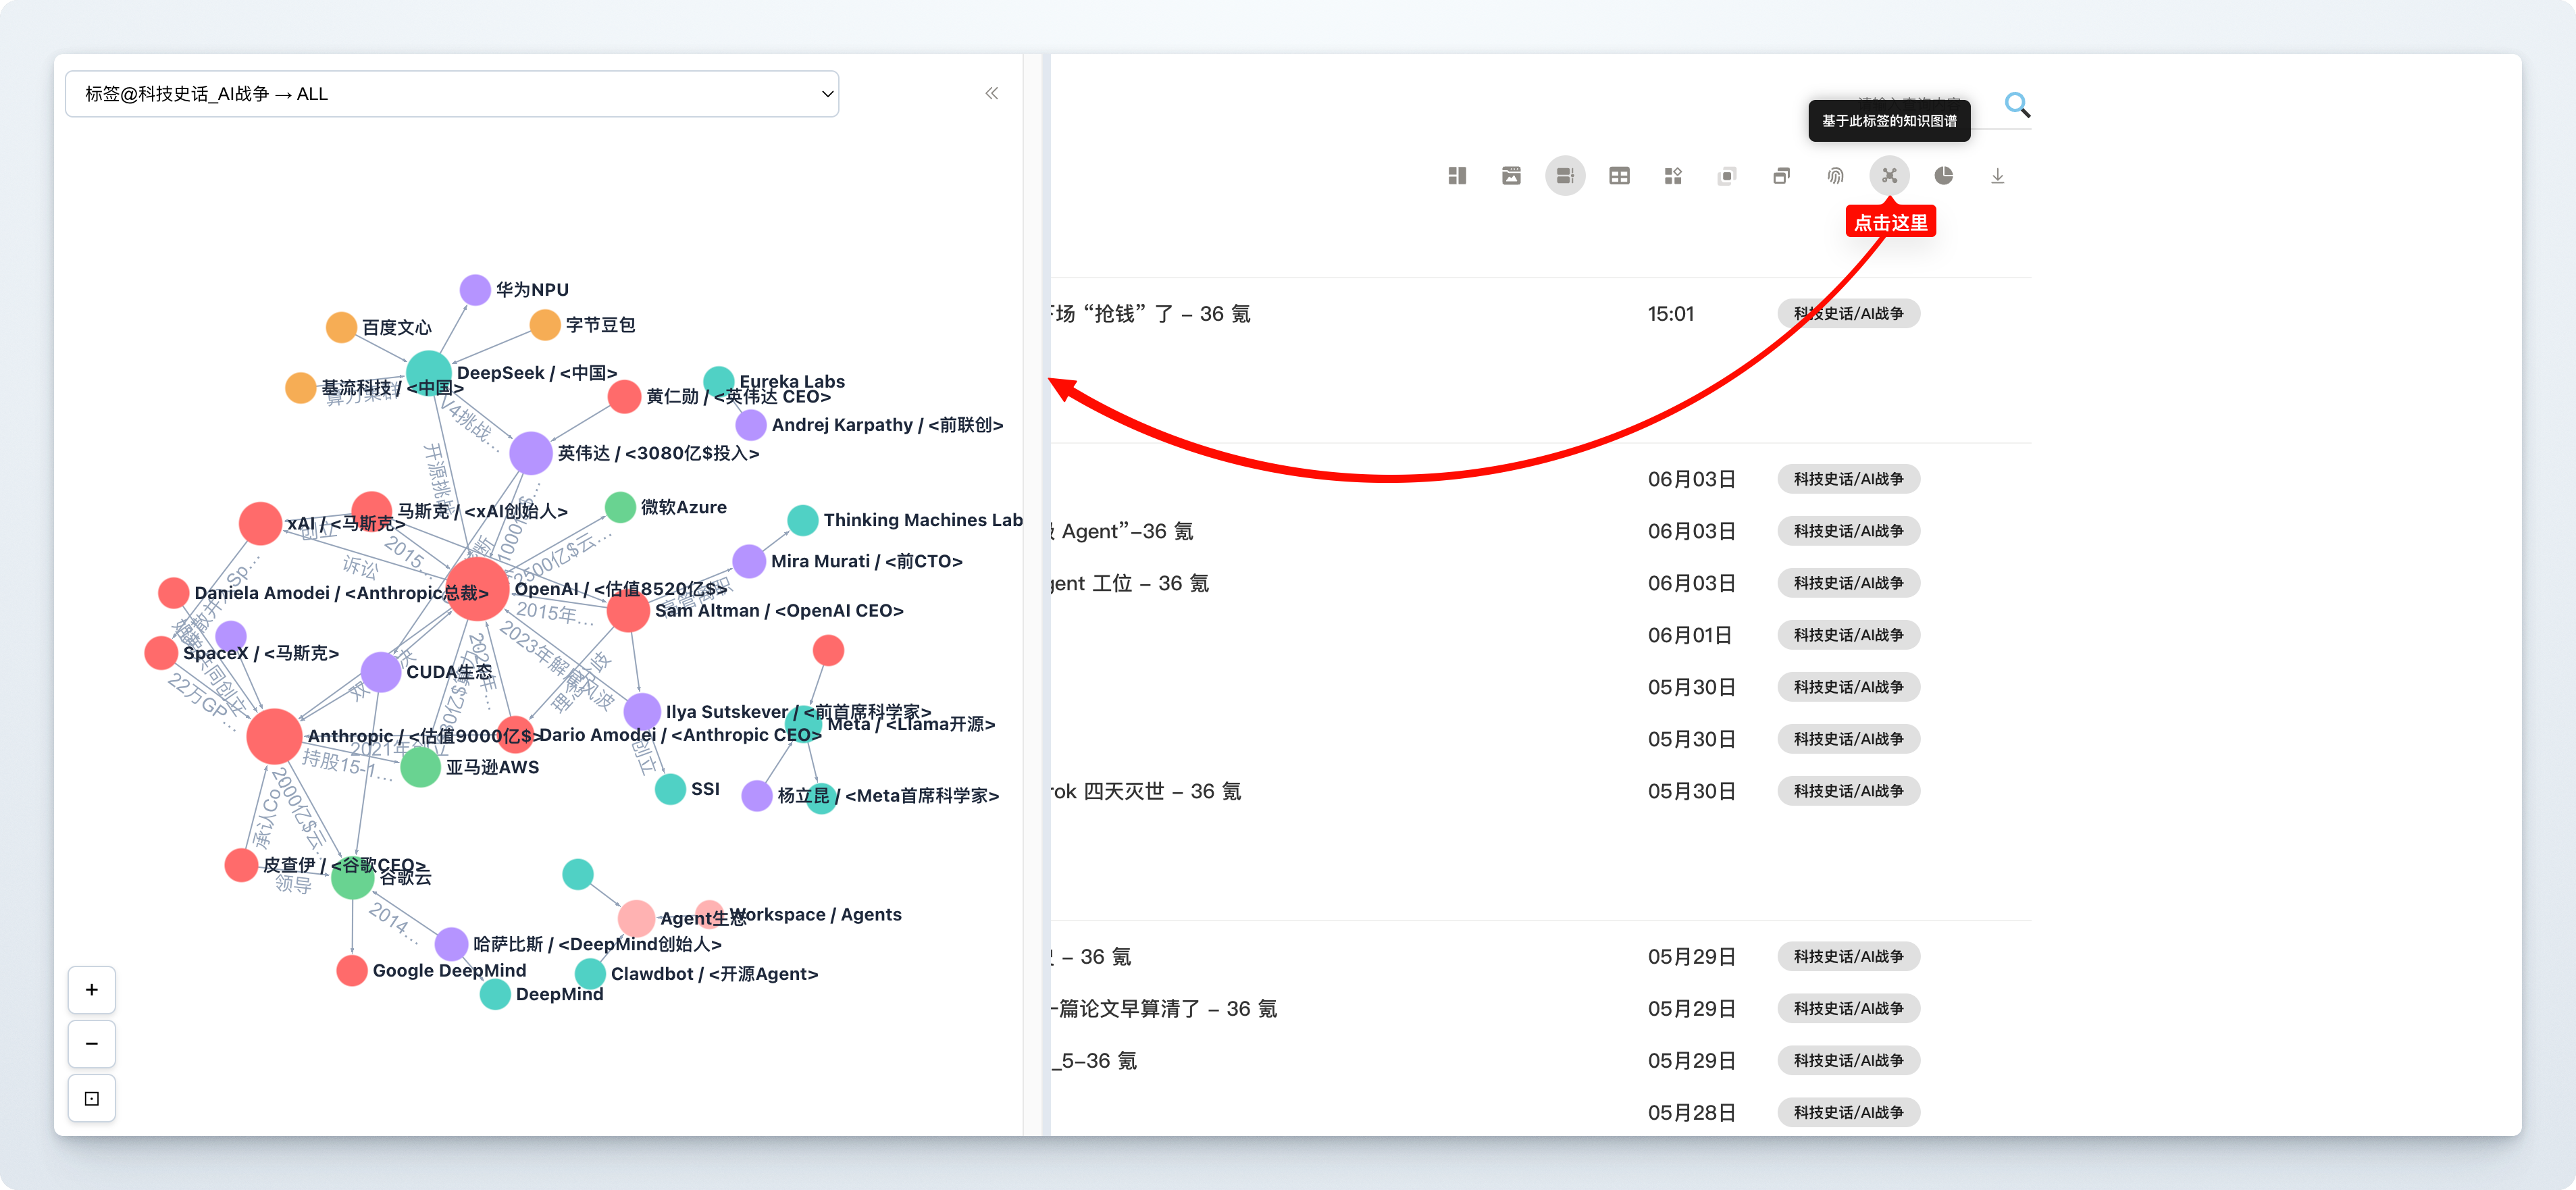The height and width of the screenshot is (1190, 2576).
Task: Click the faded overlapping squares icon
Action: point(1727,176)
